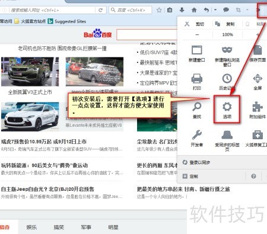Open the History clock icon

point(227,79)
